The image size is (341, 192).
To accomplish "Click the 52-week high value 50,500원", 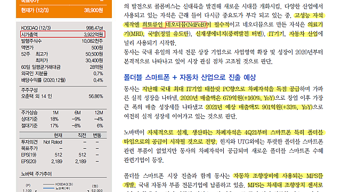I will click(x=94, y=54).
